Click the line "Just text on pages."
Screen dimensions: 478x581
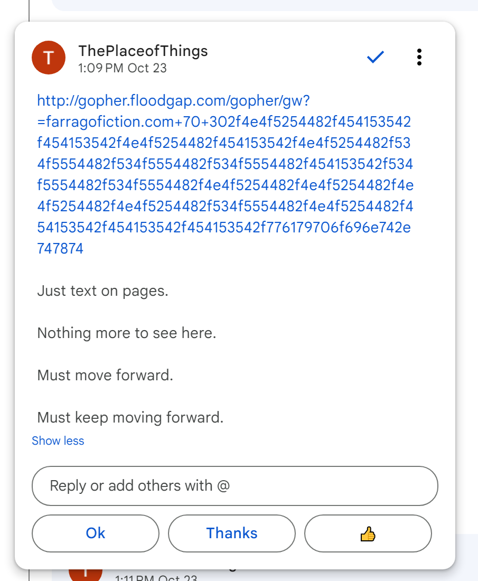click(x=102, y=291)
